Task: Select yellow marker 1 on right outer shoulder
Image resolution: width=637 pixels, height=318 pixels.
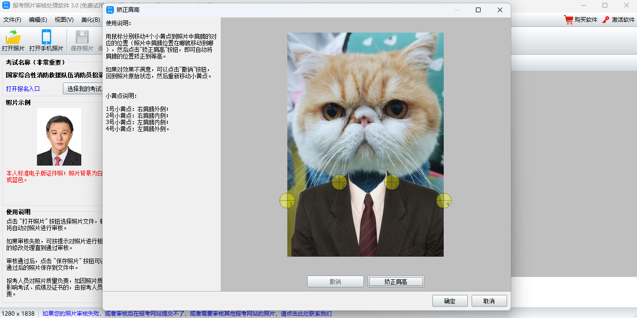Action: 287,201
